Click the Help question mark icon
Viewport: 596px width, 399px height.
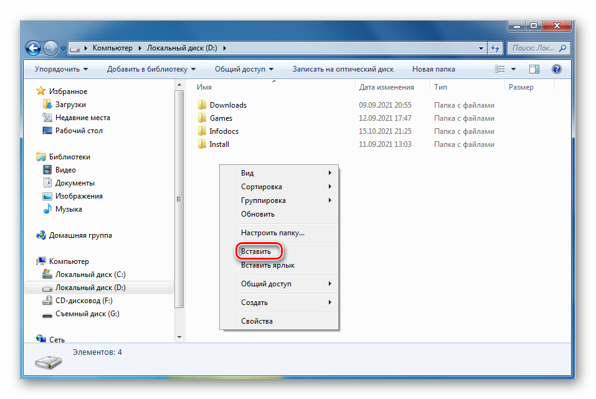(557, 69)
